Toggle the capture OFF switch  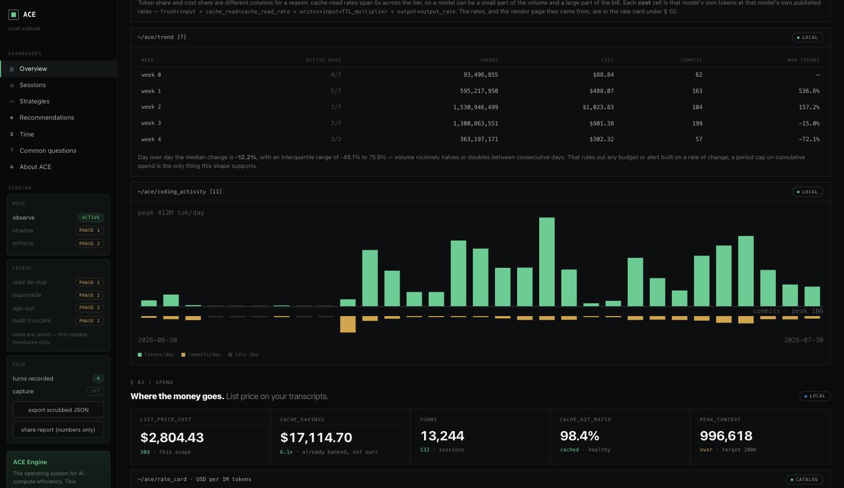[95, 392]
